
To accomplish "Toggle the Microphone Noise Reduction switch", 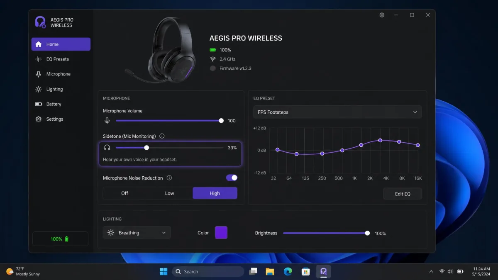I will coord(232,178).
